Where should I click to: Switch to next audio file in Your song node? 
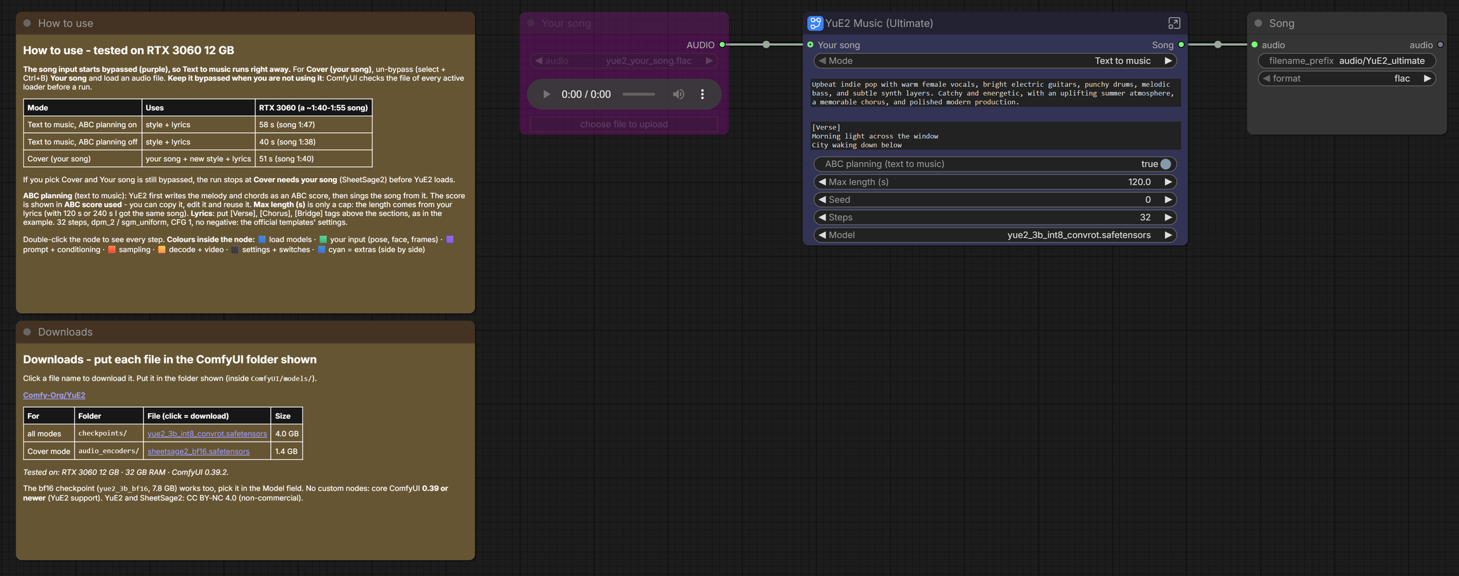click(x=709, y=61)
